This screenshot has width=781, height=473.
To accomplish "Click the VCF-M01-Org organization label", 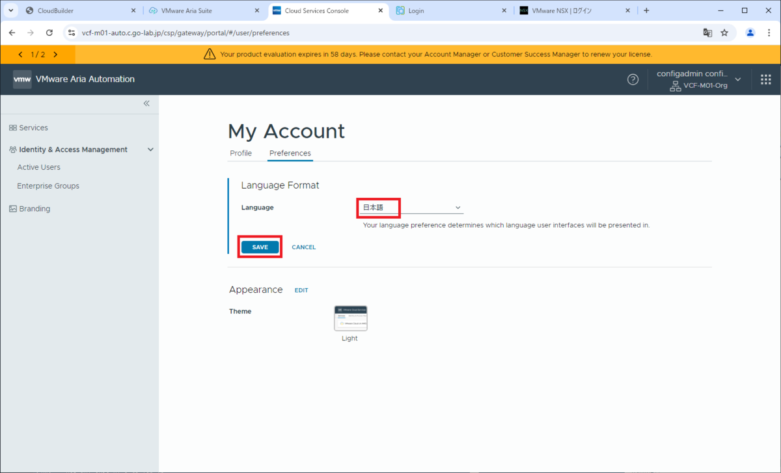I will pyautogui.click(x=705, y=86).
